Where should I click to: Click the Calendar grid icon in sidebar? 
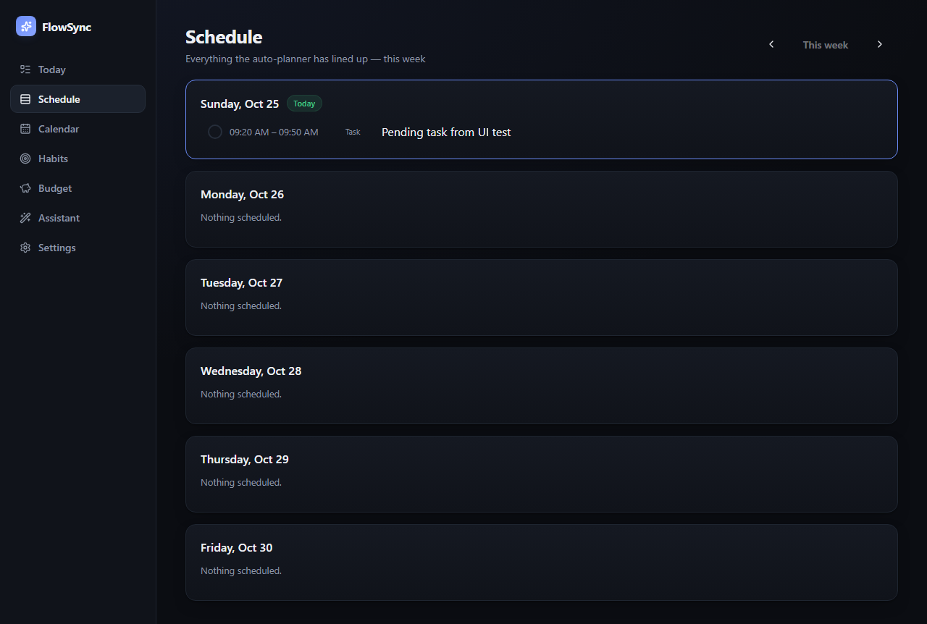[x=25, y=129]
